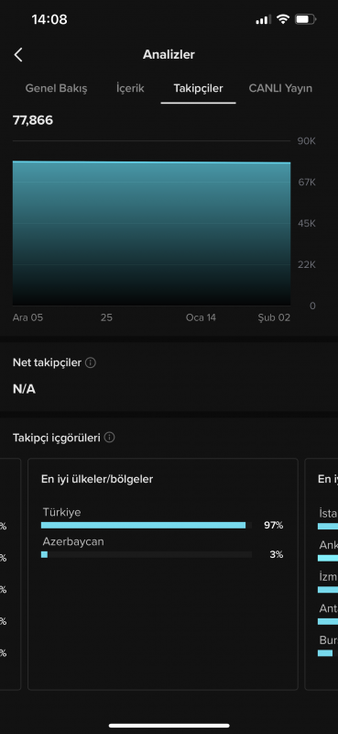
Task: Select the En iyi ülkeler/bölgeler card
Action: pyautogui.click(x=163, y=574)
